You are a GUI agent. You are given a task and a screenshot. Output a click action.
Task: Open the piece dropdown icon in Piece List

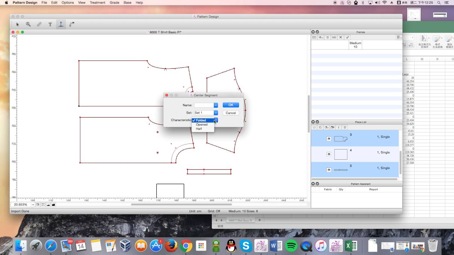326,127
